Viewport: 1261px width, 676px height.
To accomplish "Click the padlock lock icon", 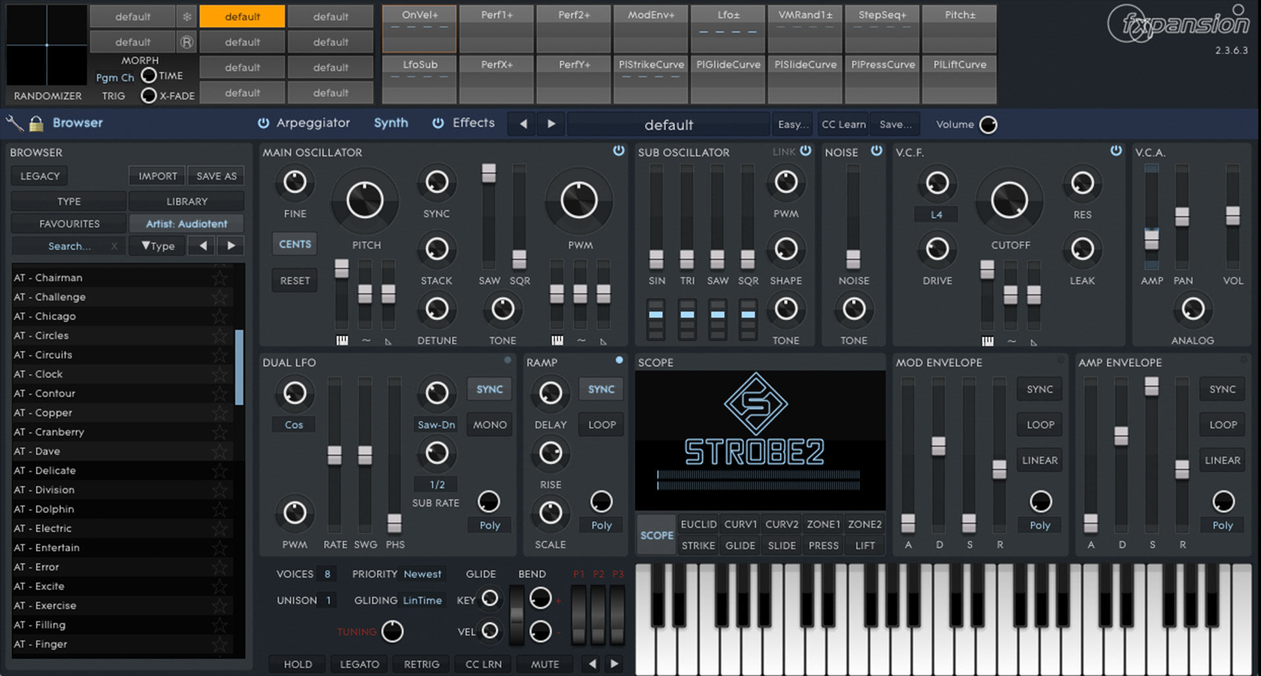I will [36, 123].
